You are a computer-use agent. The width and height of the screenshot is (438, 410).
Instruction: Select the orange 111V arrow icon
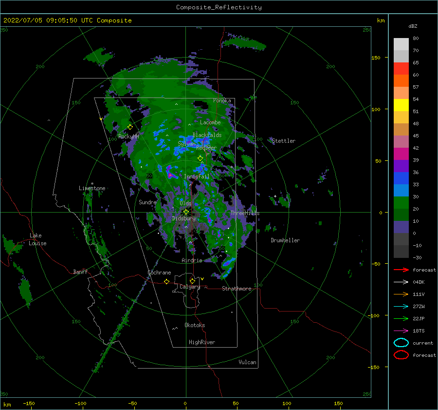tap(401, 294)
